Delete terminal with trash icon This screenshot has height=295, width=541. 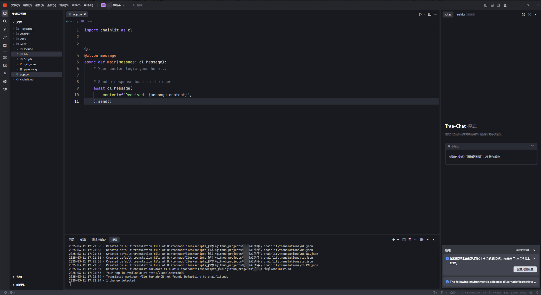pyautogui.click(x=410, y=240)
